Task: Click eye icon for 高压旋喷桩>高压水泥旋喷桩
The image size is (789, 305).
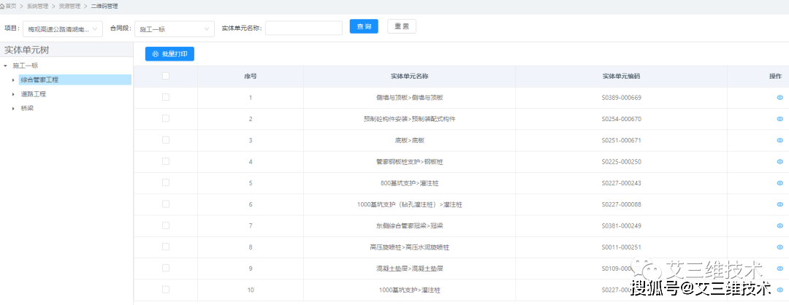Action: [780, 247]
